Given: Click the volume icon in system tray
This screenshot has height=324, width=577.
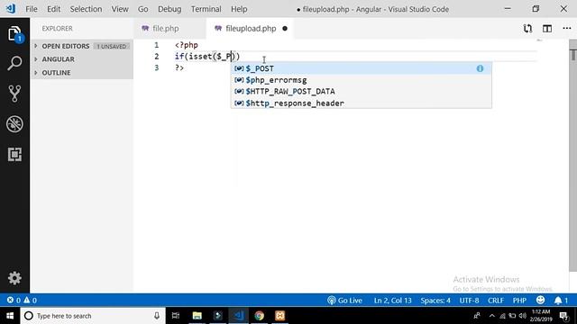Looking at the screenshot, I should coord(523,316).
